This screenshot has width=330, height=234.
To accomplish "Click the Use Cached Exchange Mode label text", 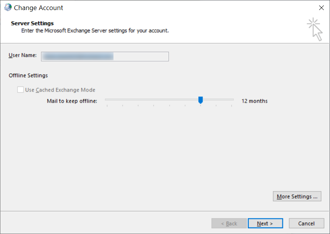I will point(60,90).
